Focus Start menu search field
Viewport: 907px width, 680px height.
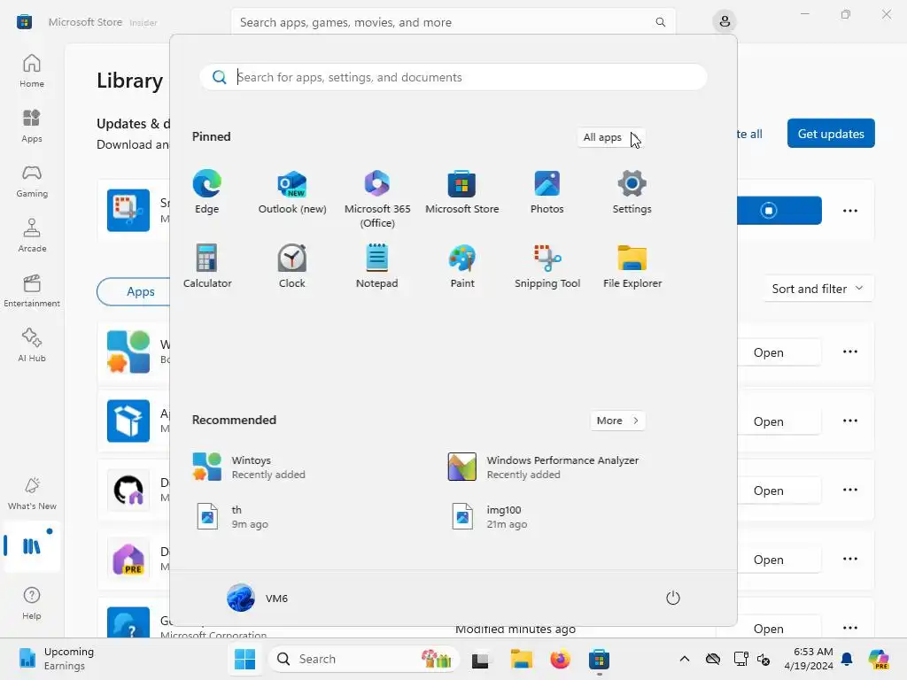453,78
